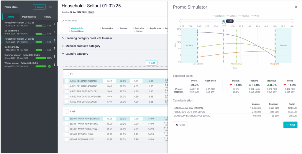Image resolution: width=302 pixels, height=154 pixels.
Task: Click the target price slider handle
Action: pos(224,21)
